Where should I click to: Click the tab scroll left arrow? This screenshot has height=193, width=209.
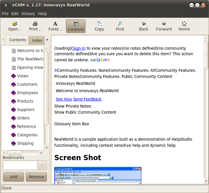(x=3, y=40)
